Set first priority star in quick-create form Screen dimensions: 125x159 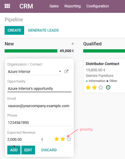pos(57,139)
